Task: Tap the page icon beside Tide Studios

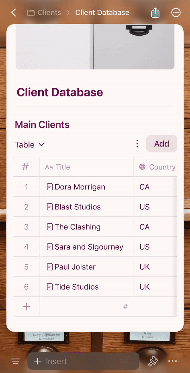Action: point(50,287)
